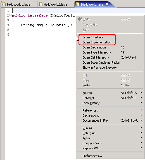The height and width of the screenshot is (160, 145).
Task: Collapse the interface code fold marker on line 2
Action: pos(10,15)
